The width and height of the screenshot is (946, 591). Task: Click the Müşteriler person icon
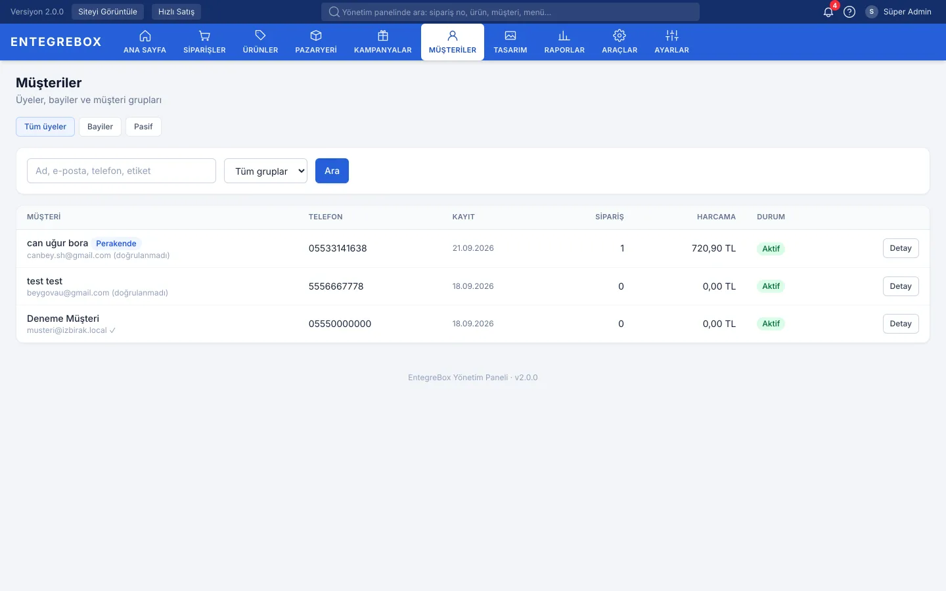[x=453, y=35]
